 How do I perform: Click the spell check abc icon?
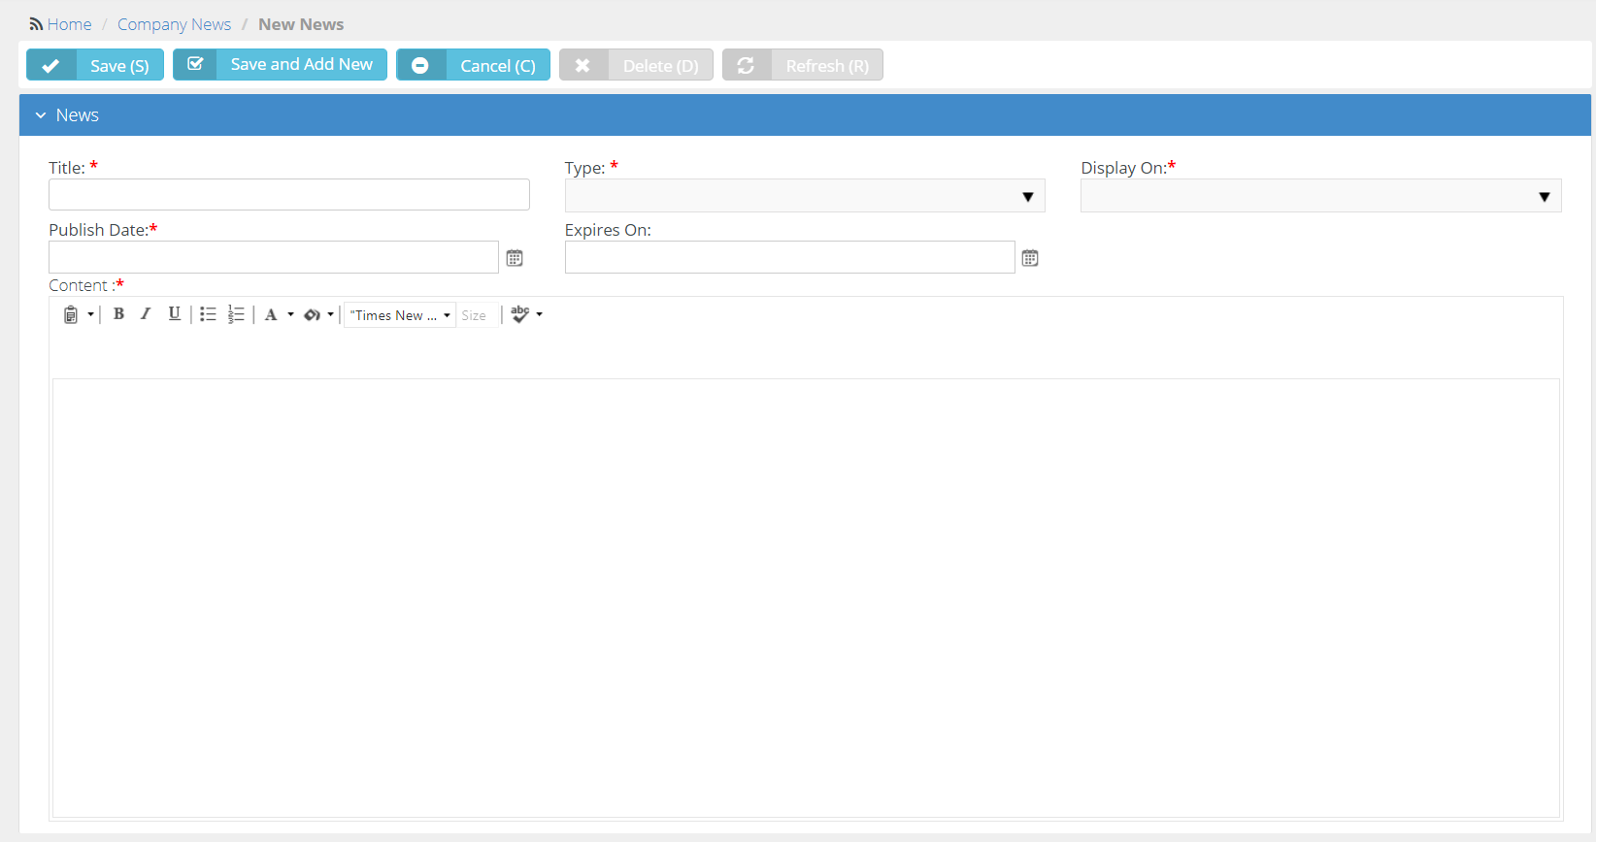click(x=520, y=314)
